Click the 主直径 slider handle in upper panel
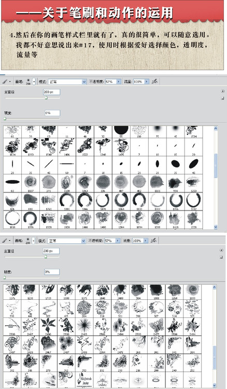The image size is (227, 389). 46,98
